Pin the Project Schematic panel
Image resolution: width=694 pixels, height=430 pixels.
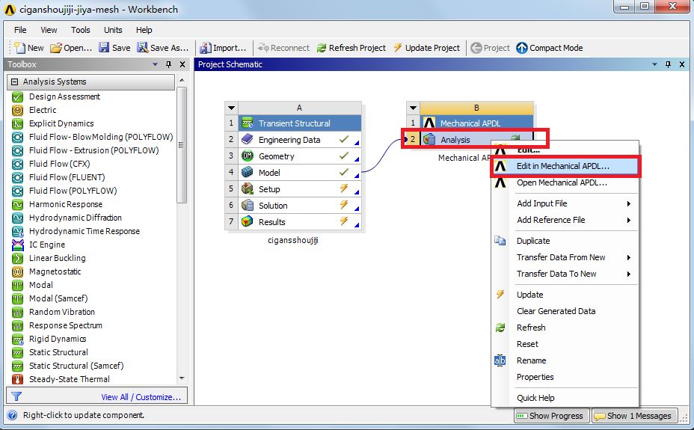click(669, 64)
